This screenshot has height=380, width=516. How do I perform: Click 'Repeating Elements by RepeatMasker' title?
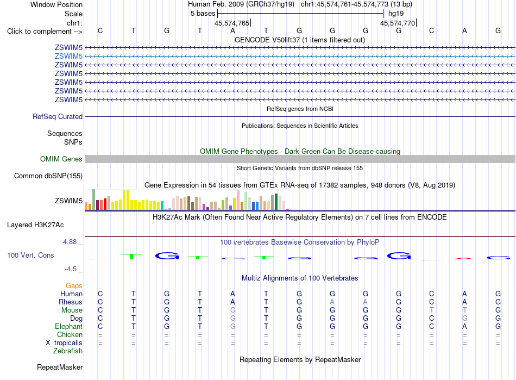click(x=300, y=359)
